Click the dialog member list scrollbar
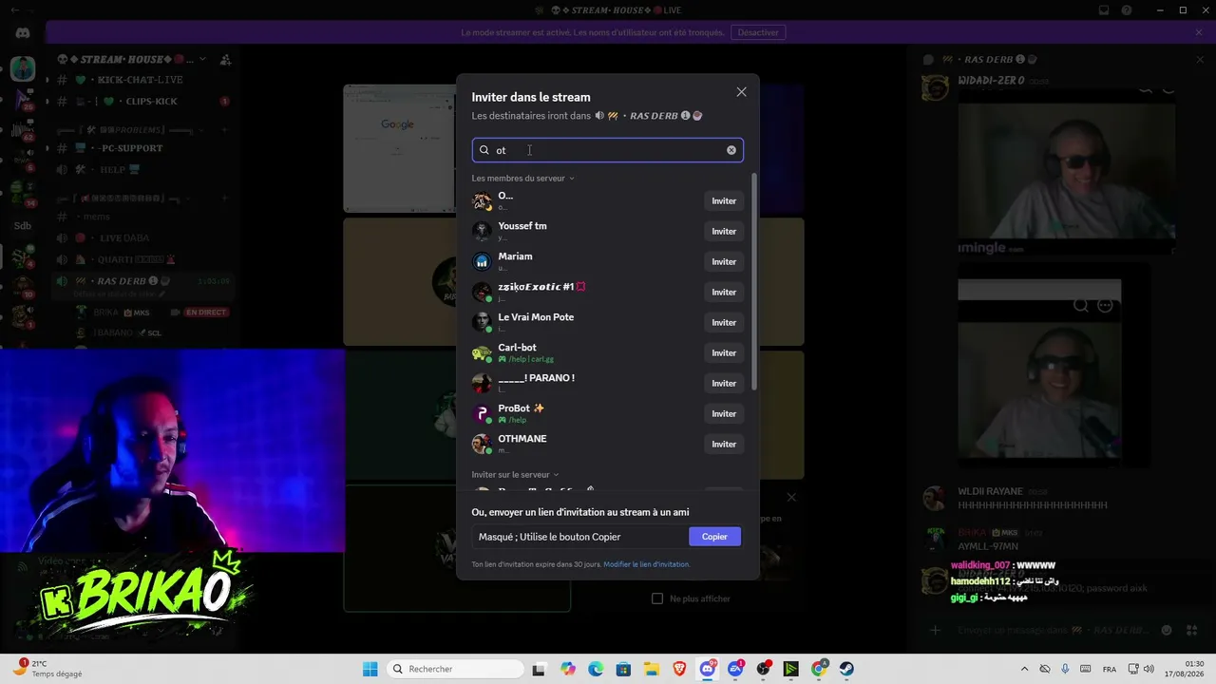The height and width of the screenshot is (684, 1216). pos(754,281)
